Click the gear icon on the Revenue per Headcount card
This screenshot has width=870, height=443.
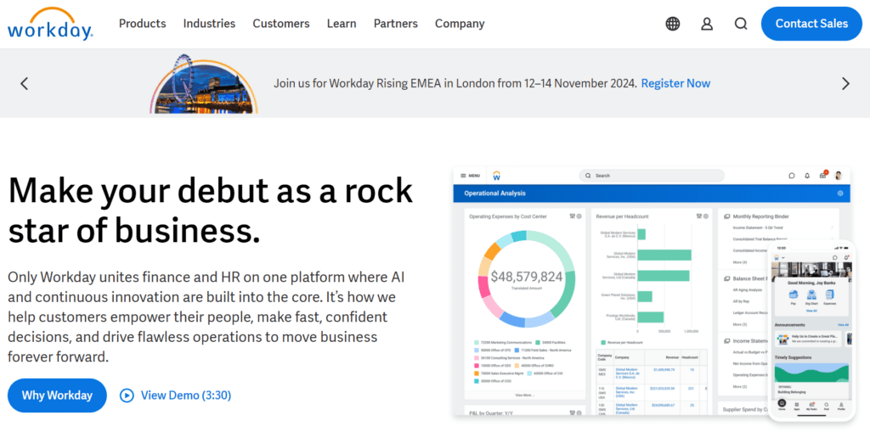706,216
